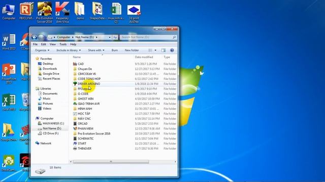Open the Edit menu
Screen dimensions: 325x182
43,44
